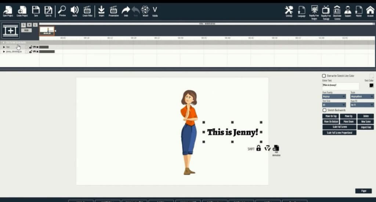Click the New Scene button
Viewport: 376px width, 202px height.
(366, 122)
